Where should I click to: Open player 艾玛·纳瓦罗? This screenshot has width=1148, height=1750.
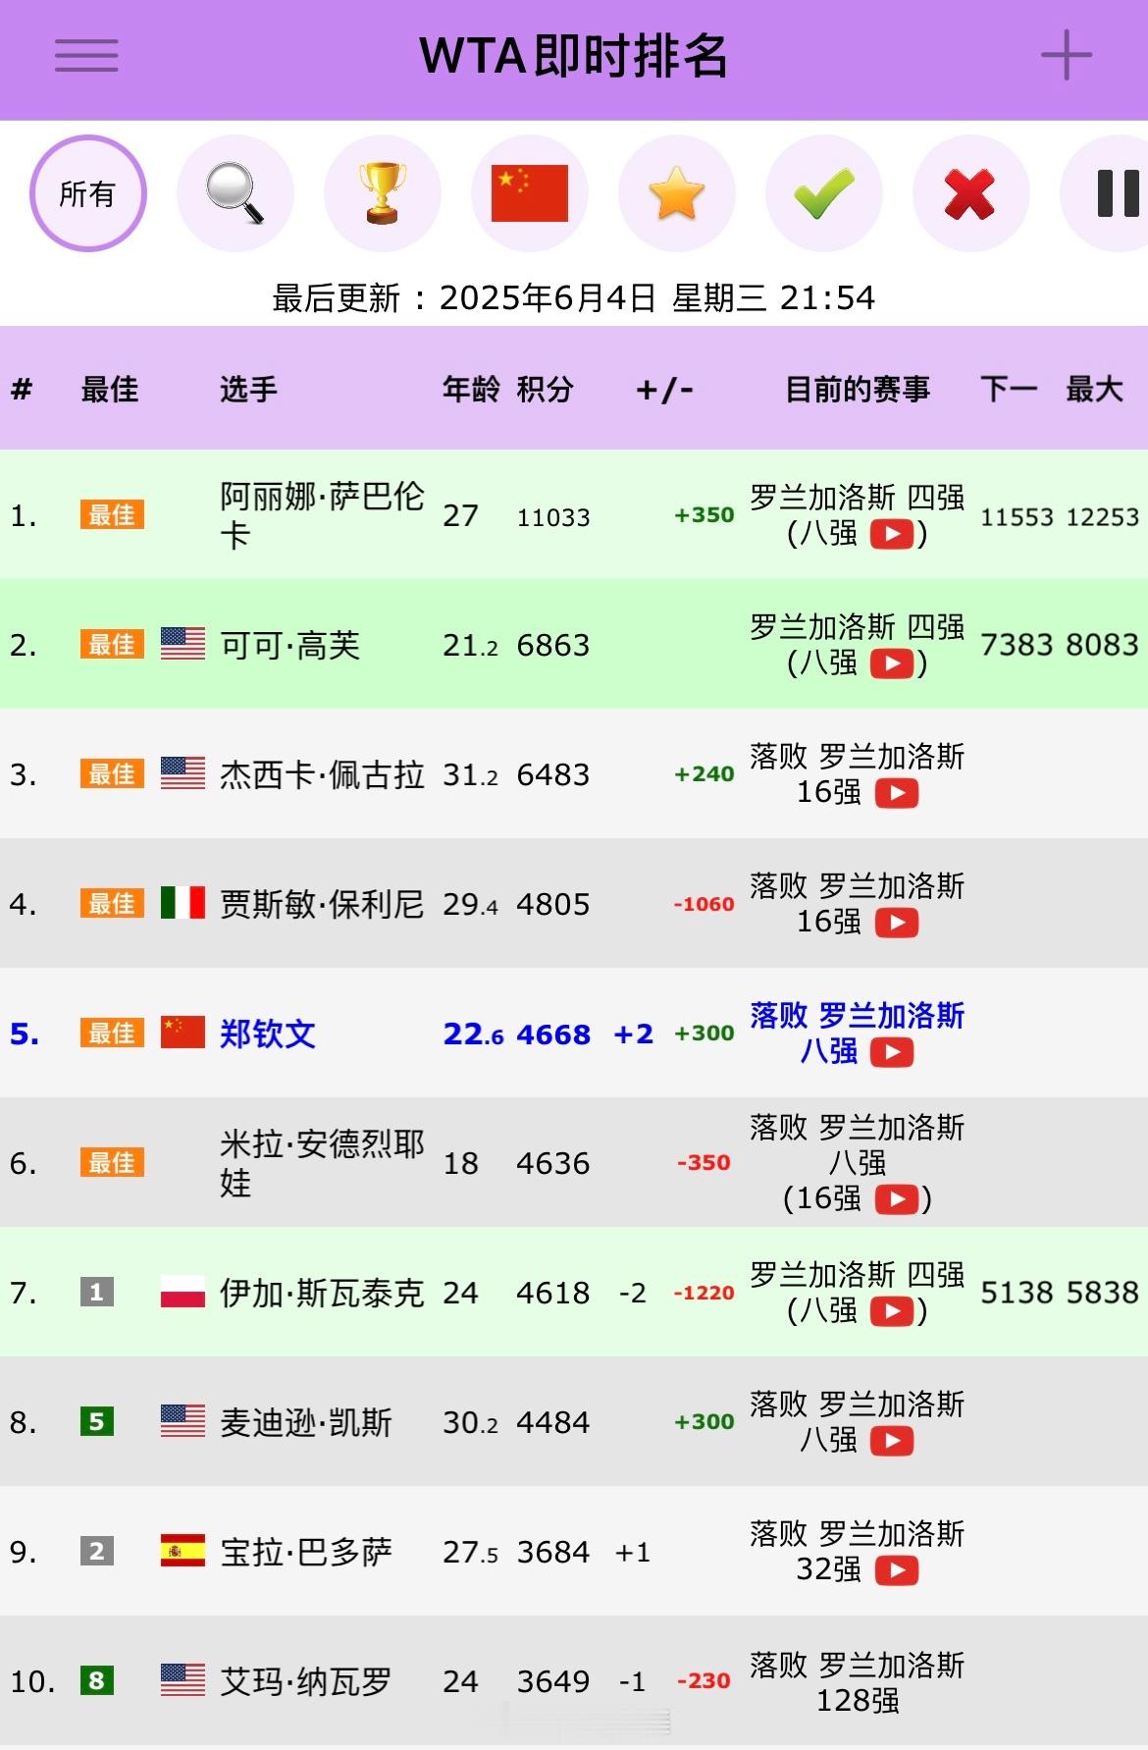pos(306,1681)
